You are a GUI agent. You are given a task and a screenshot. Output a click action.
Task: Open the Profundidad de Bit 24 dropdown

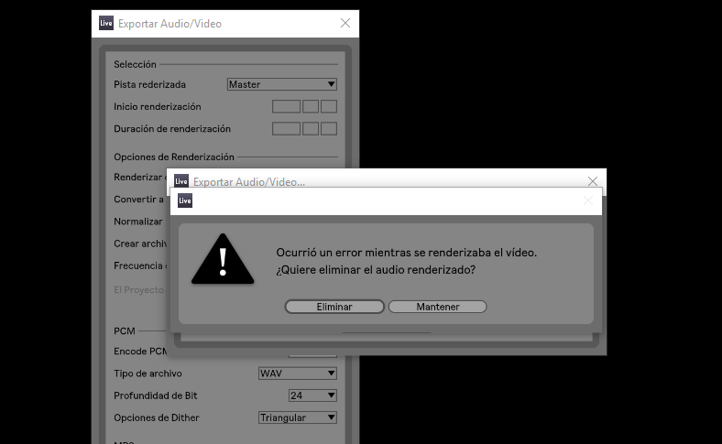point(312,395)
